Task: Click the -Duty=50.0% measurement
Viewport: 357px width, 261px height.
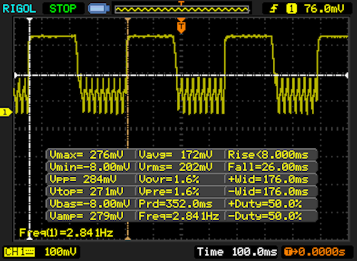Action: (265, 216)
